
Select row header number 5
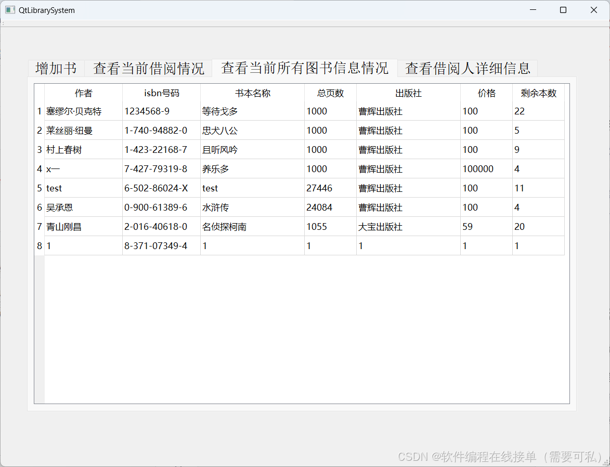[40, 188]
